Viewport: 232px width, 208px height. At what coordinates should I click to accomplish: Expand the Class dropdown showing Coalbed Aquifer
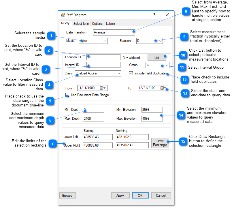point(119,74)
